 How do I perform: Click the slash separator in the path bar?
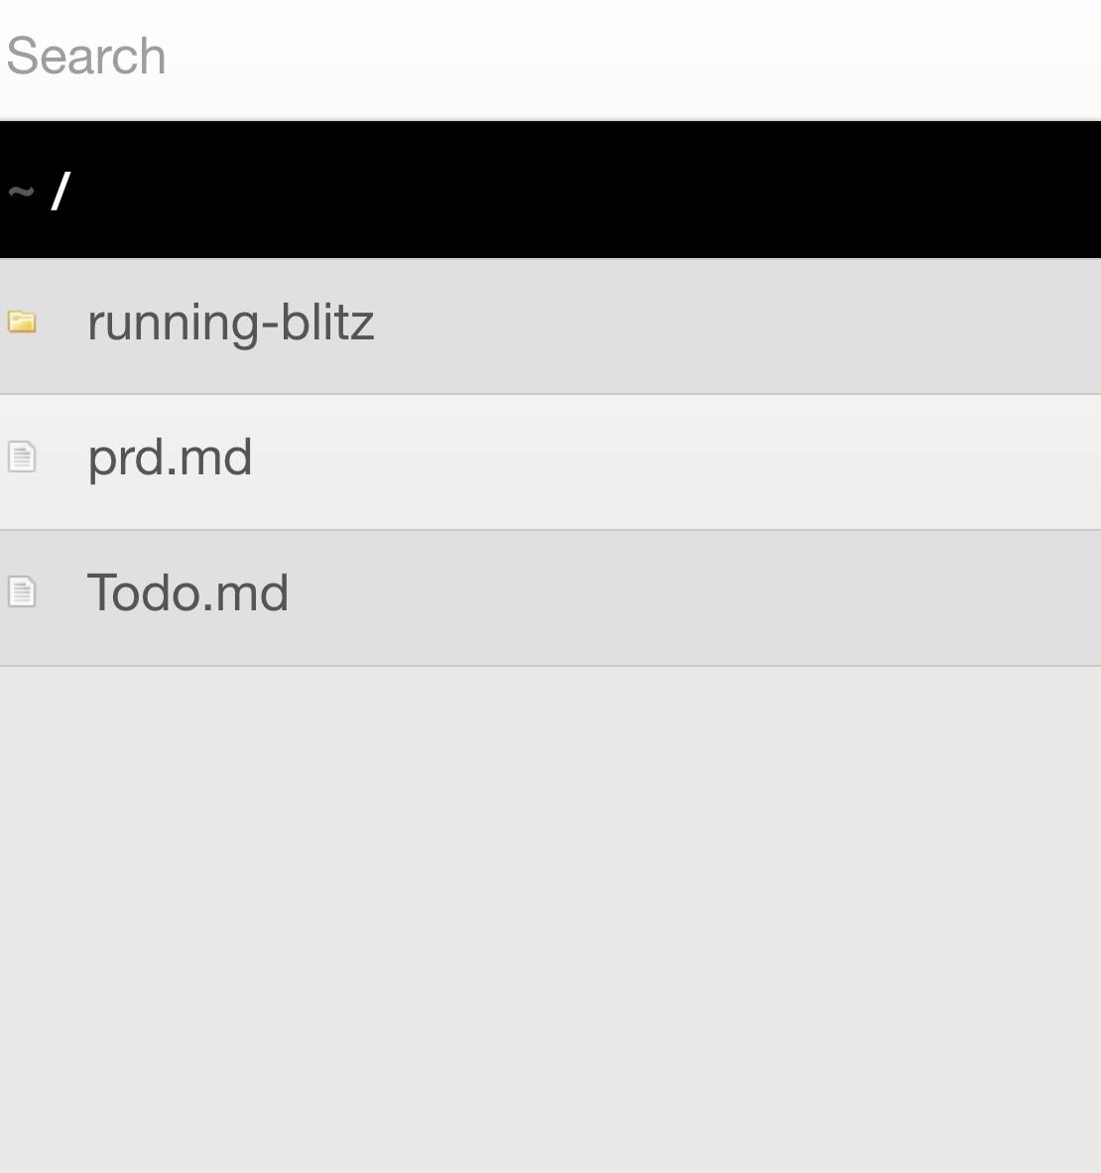tap(61, 191)
